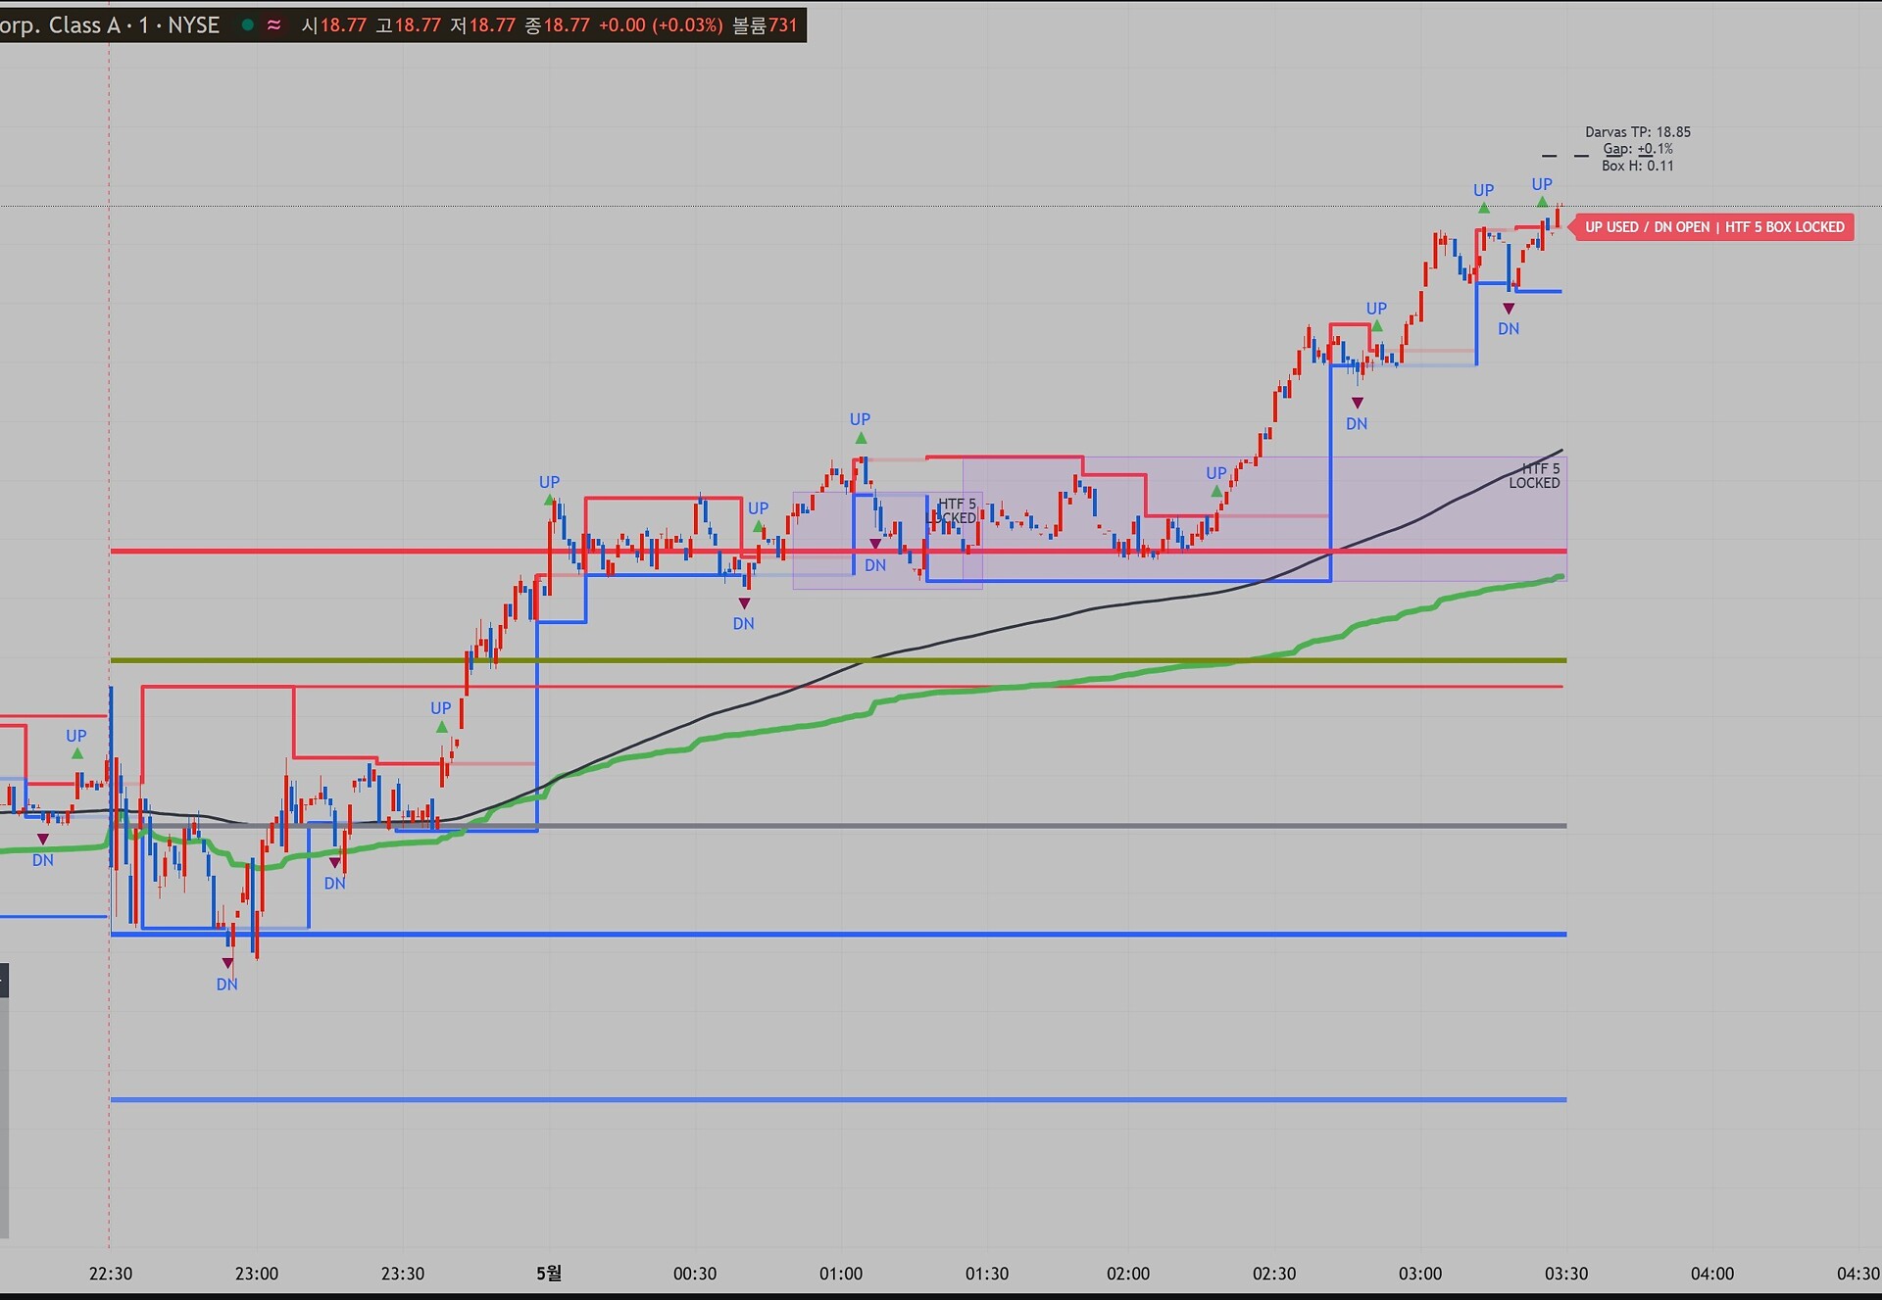Click the green market status dot
The image size is (1882, 1300).
click(248, 24)
